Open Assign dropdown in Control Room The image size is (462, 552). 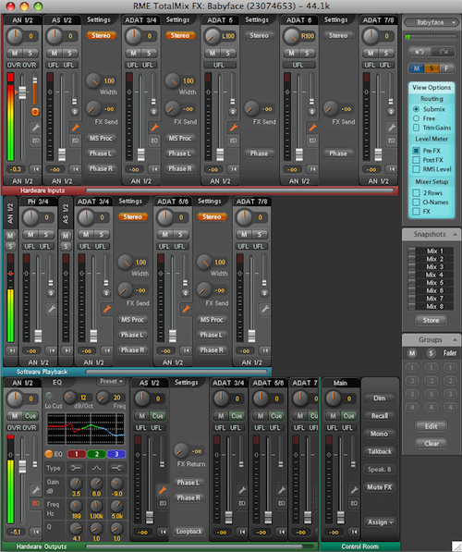(380, 522)
